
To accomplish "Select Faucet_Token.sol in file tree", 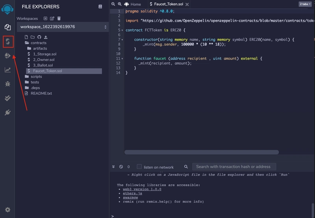I will [x=64, y=71].
